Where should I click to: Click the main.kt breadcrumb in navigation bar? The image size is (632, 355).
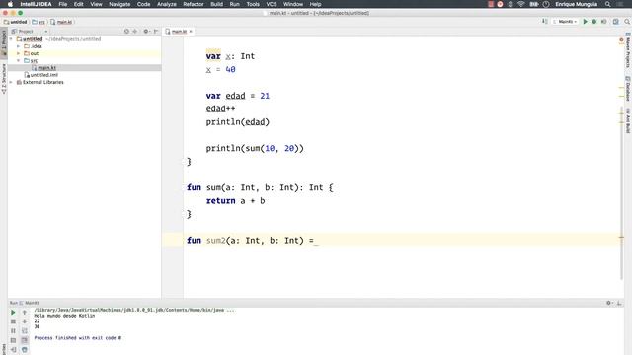tap(61, 22)
